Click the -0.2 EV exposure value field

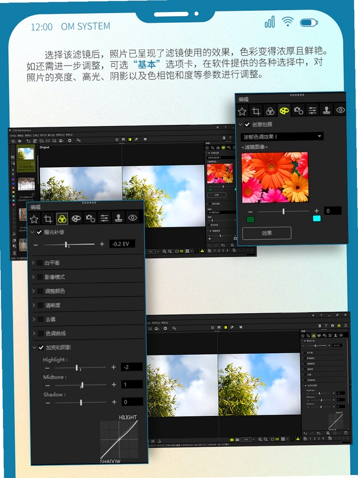click(122, 244)
